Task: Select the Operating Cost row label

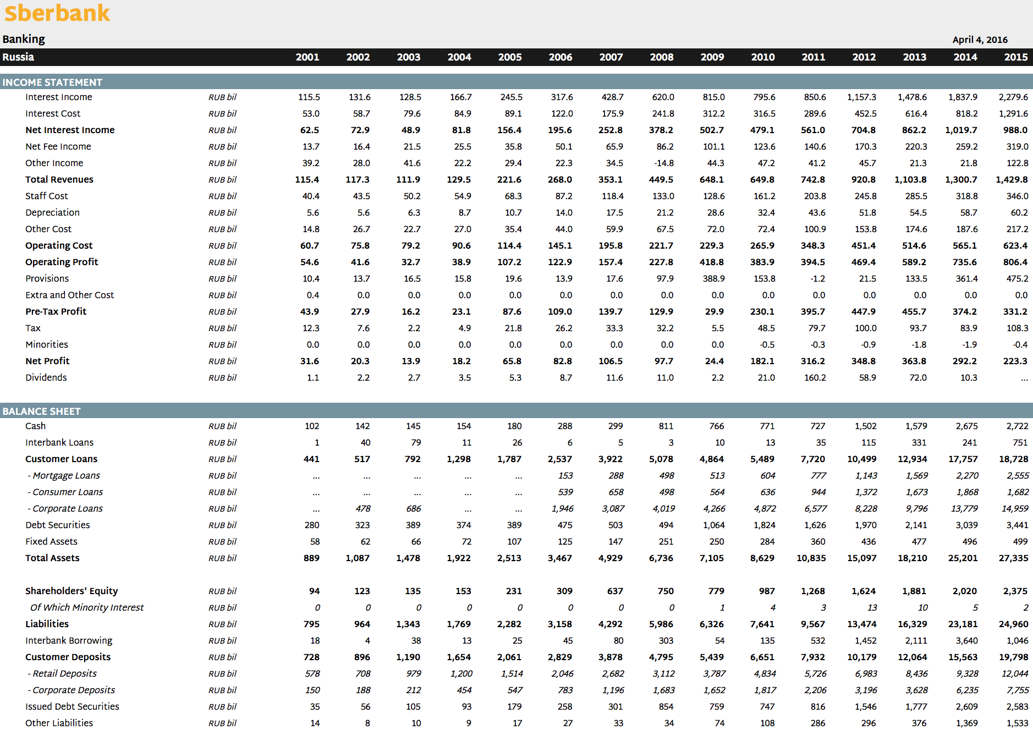Action: click(x=59, y=246)
